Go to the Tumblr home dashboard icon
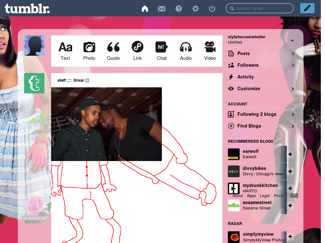Screen dimensions: 325x243 tap(145, 9)
